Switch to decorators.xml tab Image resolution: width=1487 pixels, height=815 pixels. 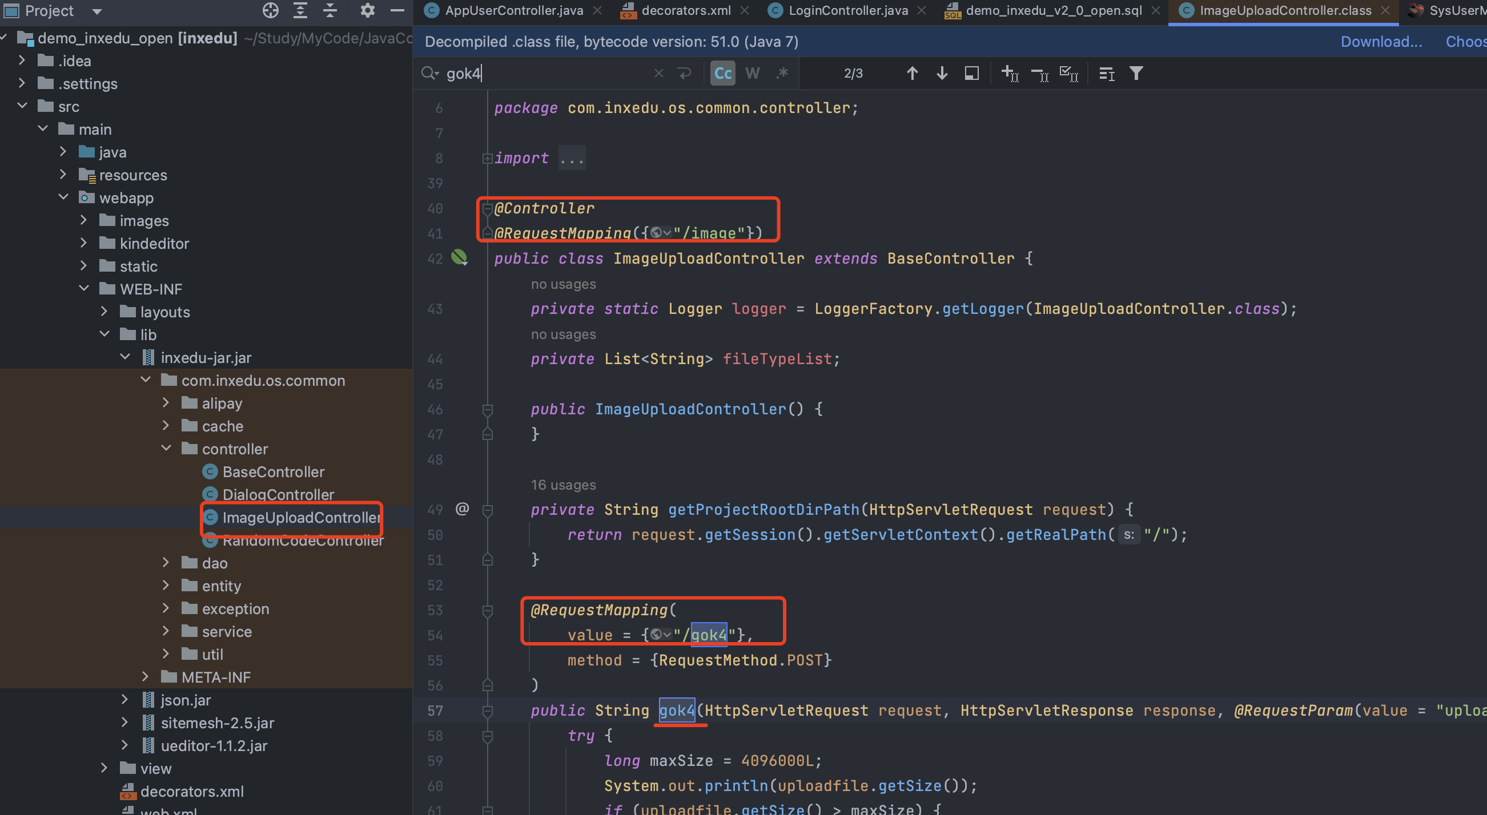point(685,10)
